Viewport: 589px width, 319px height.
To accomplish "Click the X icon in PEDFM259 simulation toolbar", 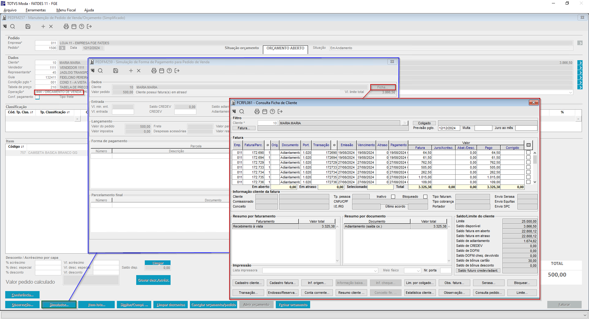I will click(x=139, y=71).
